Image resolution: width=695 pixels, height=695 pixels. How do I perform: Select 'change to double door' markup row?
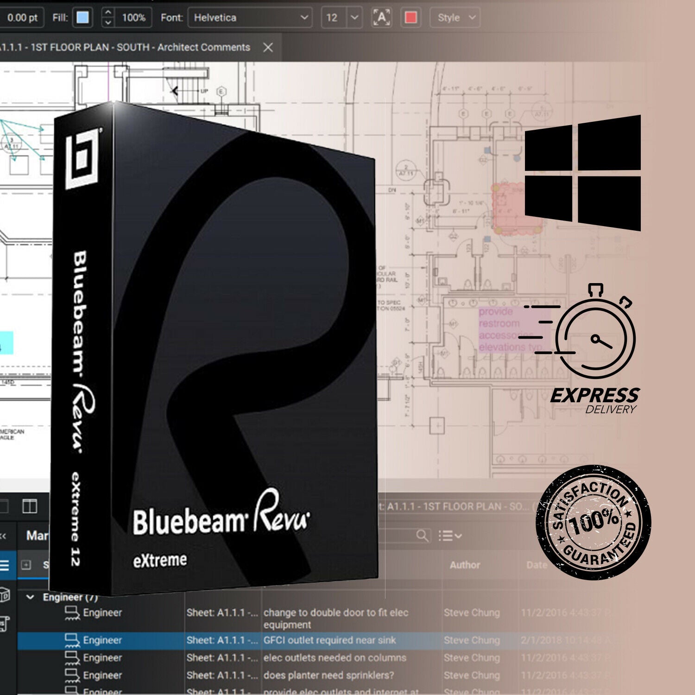pyautogui.click(x=324, y=618)
